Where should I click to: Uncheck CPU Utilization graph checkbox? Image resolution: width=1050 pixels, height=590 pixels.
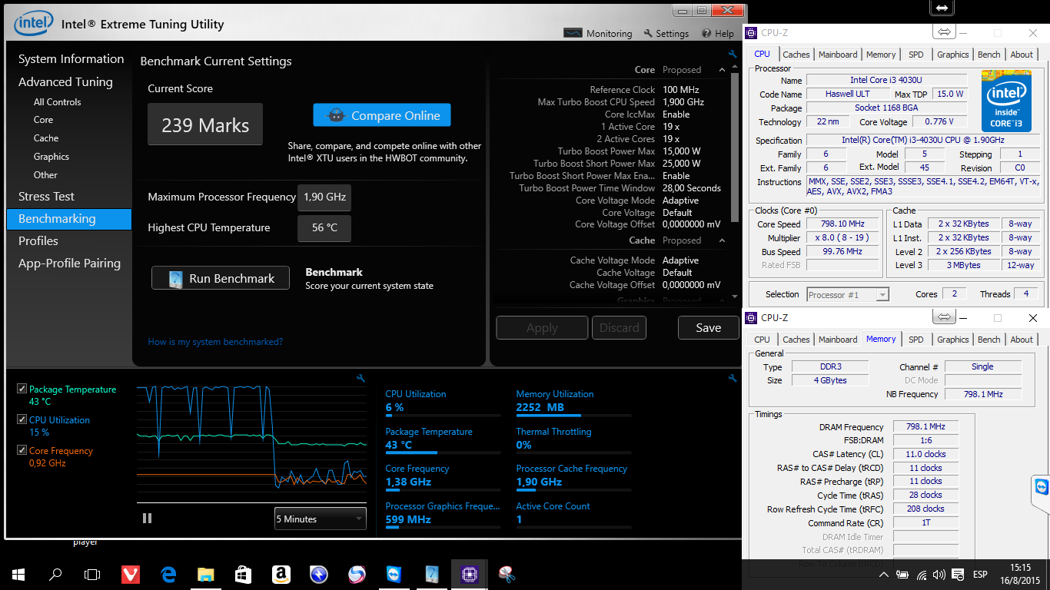click(x=22, y=419)
